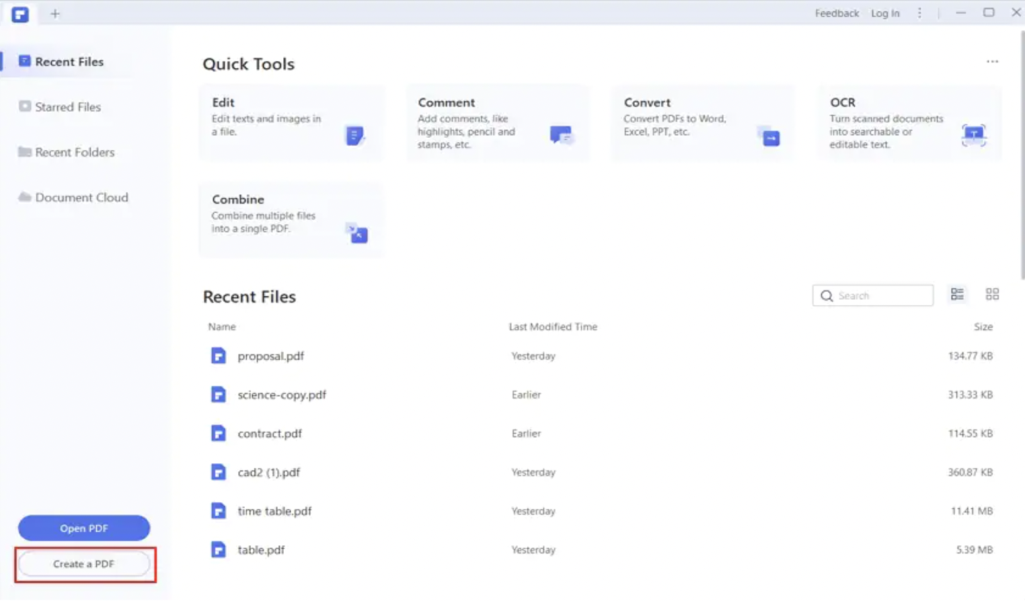Open the Edit quick tool card

(x=292, y=122)
